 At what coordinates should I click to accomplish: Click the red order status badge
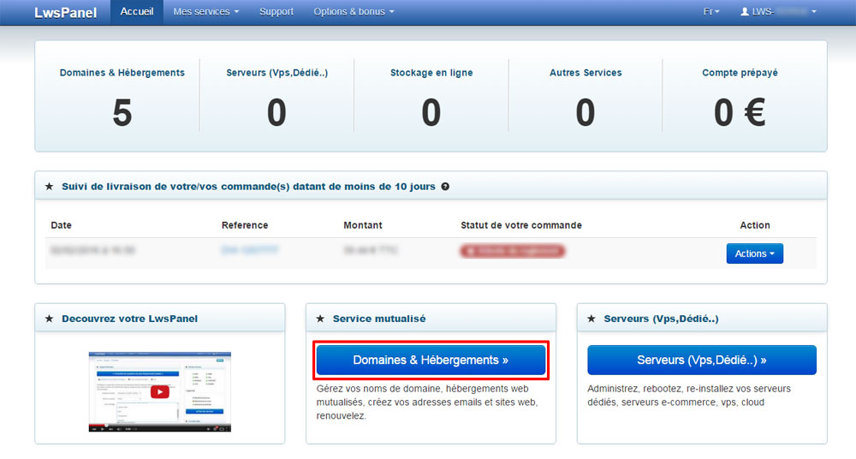[513, 252]
